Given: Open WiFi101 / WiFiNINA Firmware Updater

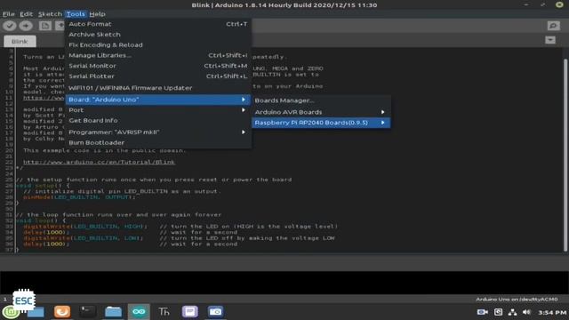Looking at the screenshot, I should pos(158,88).
